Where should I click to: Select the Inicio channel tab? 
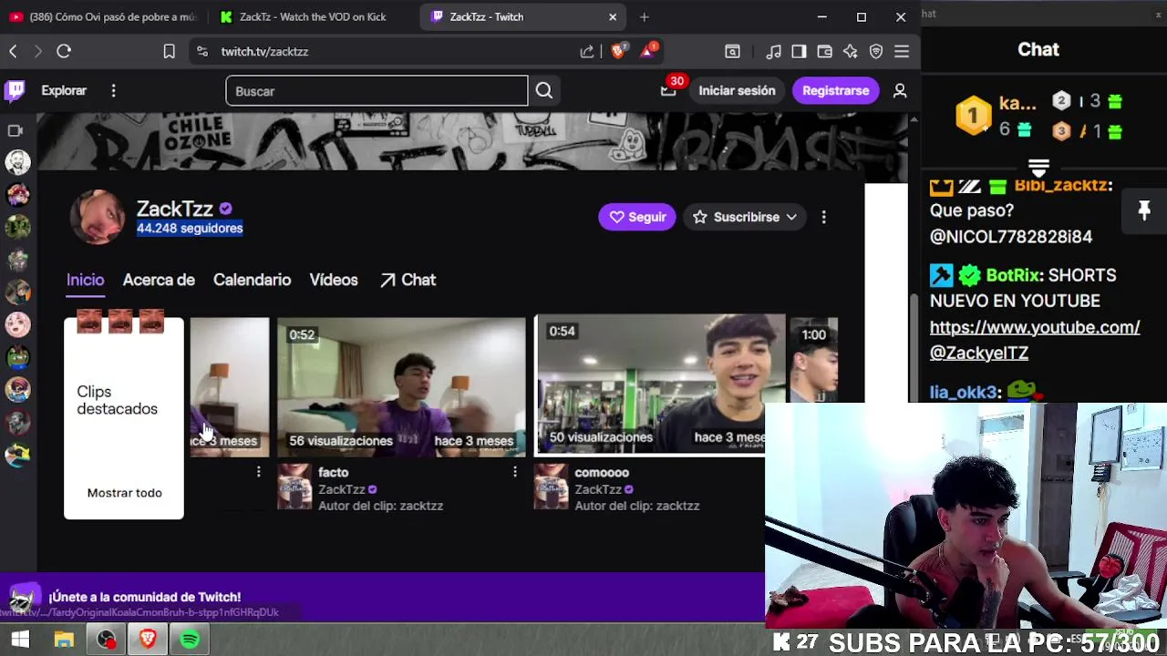pyautogui.click(x=85, y=280)
